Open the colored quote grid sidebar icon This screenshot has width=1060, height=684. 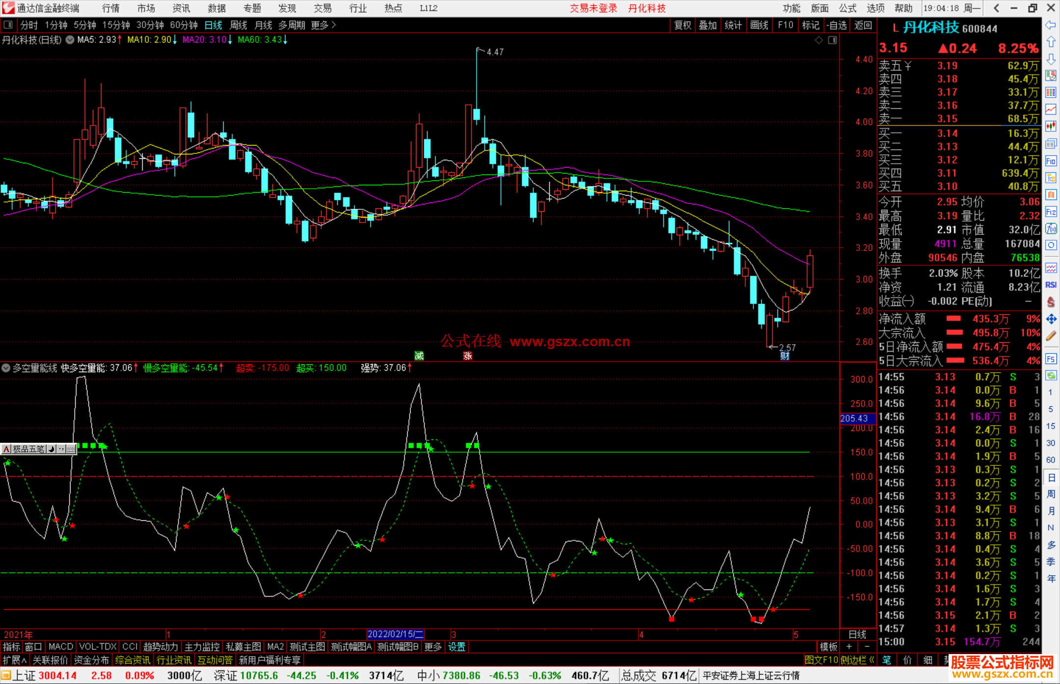click(1051, 92)
